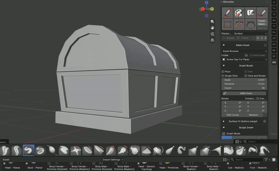Enable the Over checkbox
Viewport: 279px width, 171px height.
[246, 72]
